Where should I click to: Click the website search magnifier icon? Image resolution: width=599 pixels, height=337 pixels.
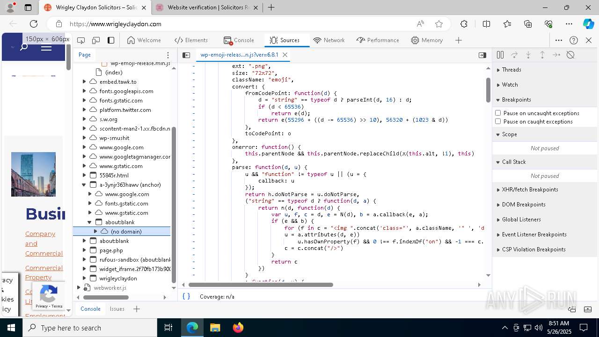tap(24, 47)
